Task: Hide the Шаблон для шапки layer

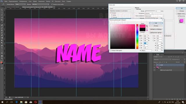Action: [154, 70]
